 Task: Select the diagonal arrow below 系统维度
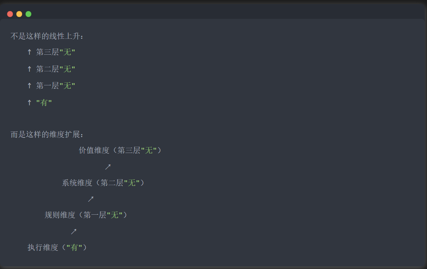click(91, 199)
